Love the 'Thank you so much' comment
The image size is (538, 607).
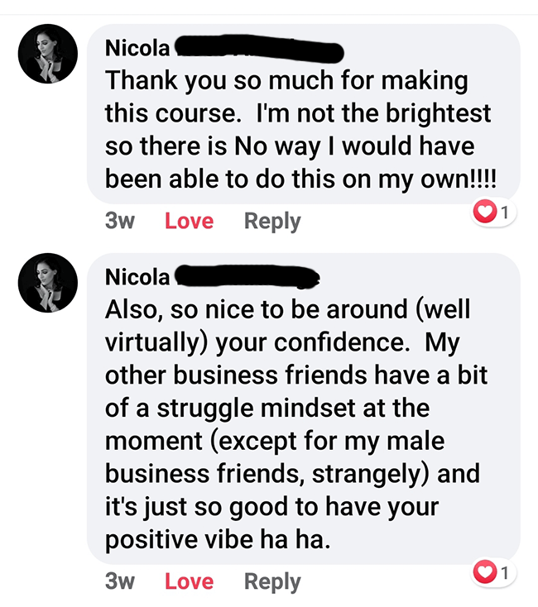pyautogui.click(x=189, y=222)
